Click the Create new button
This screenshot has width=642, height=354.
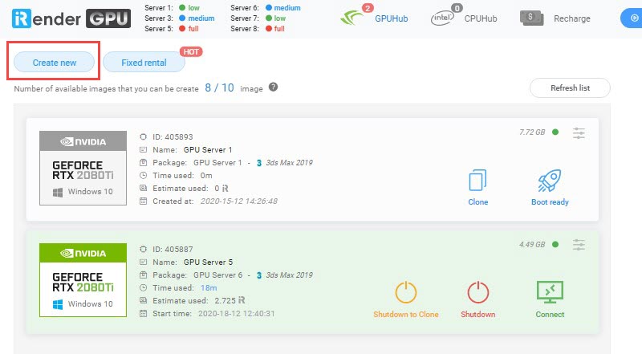coord(55,62)
